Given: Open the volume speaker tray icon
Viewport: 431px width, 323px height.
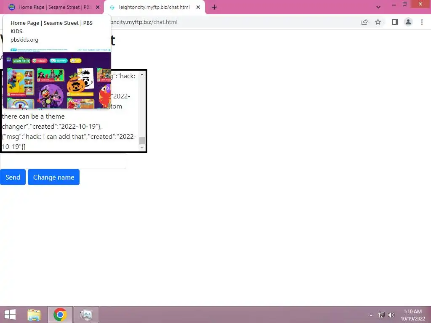Looking at the screenshot, I should 391,315.
